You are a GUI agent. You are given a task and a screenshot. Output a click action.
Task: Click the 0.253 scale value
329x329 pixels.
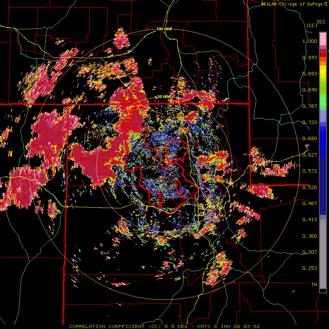(310, 268)
